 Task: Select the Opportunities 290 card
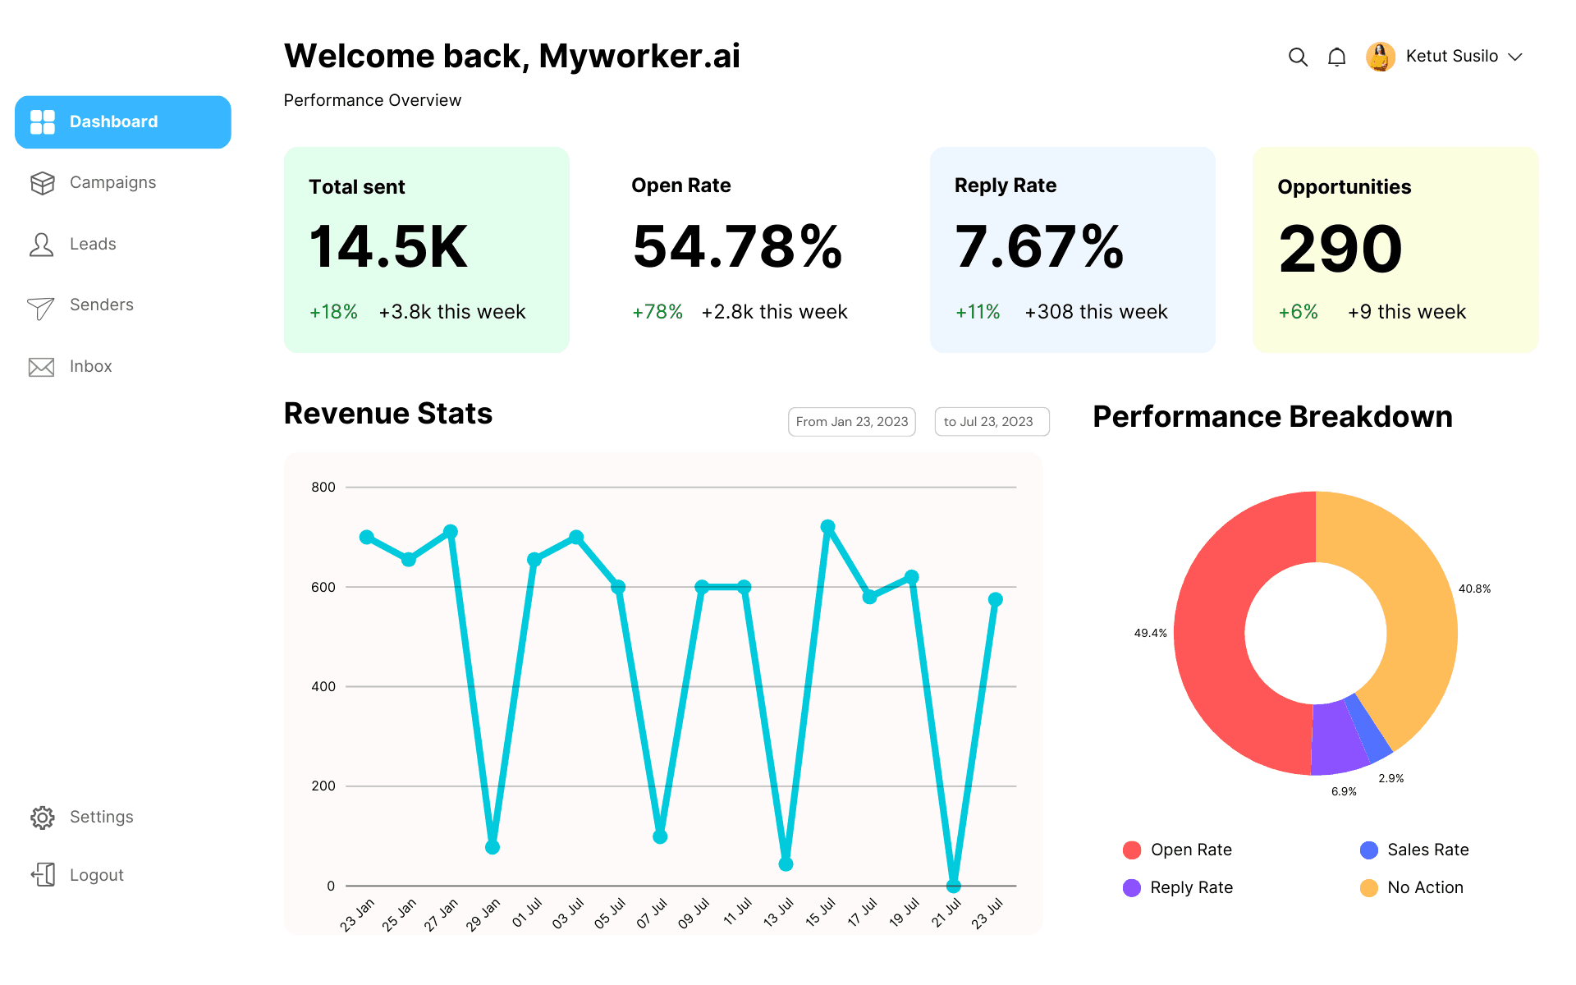pyautogui.click(x=1395, y=250)
